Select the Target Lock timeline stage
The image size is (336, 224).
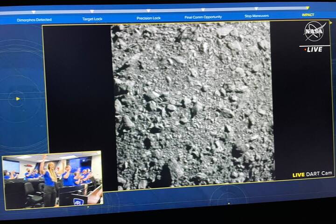(x=92, y=19)
